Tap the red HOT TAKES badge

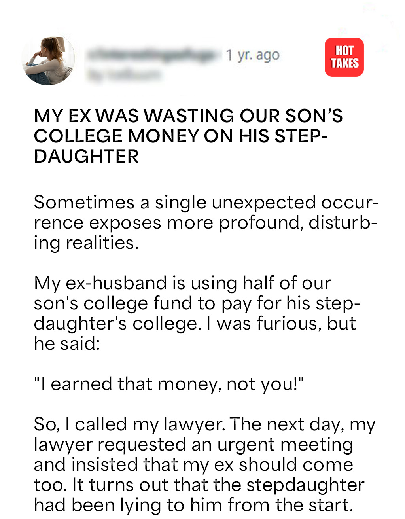[x=344, y=57]
